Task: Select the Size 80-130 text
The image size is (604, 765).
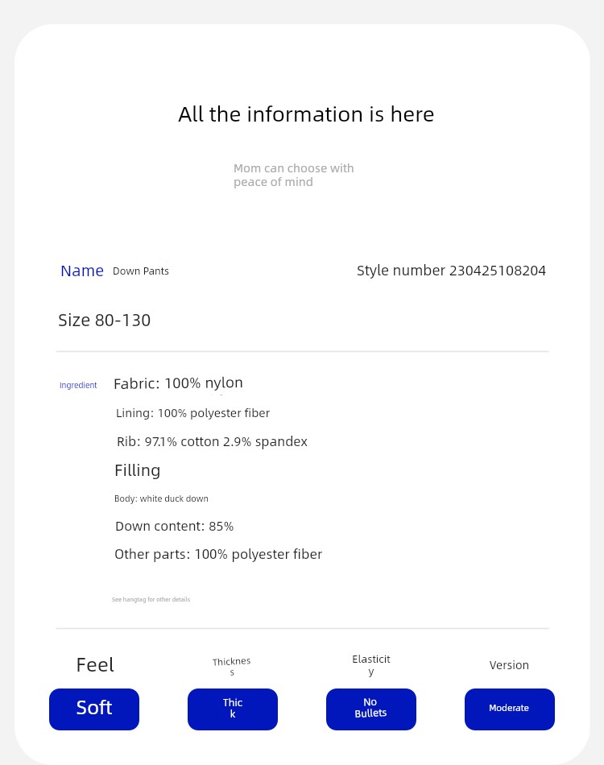Action: [105, 320]
